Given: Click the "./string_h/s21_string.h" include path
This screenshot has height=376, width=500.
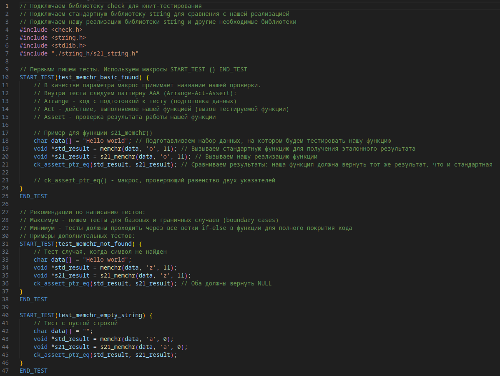Looking at the screenshot, I should pyautogui.click(x=95, y=53).
